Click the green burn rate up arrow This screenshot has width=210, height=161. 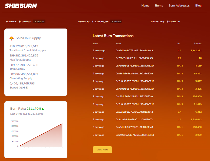(43, 109)
